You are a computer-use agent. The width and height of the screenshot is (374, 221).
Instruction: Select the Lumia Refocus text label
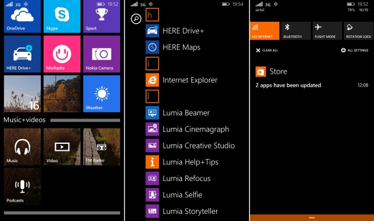[x=187, y=179]
